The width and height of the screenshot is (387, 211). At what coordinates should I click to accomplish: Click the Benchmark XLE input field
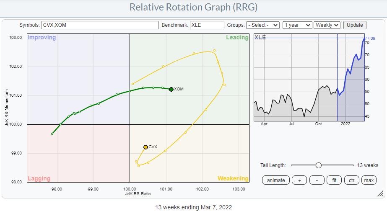pyautogui.click(x=207, y=25)
